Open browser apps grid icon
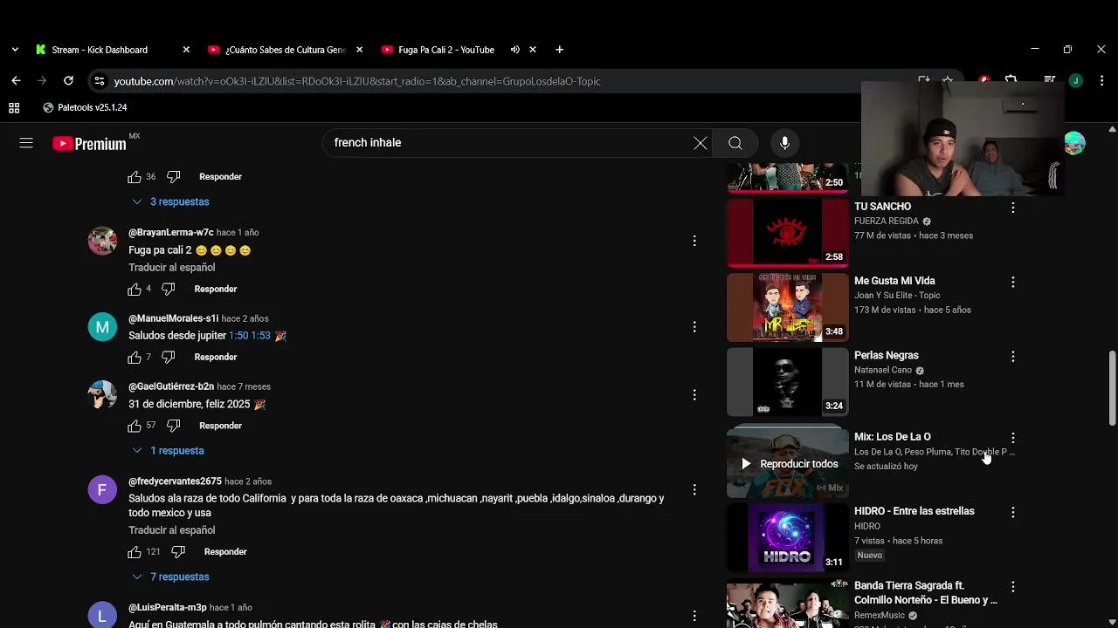Image resolution: width=1118 pixels, height=628 pixels. [x=14, y=108]
